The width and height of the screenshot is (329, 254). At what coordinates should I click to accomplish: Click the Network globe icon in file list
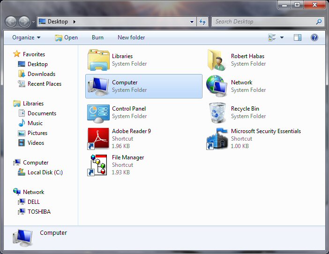pos(217,86)
